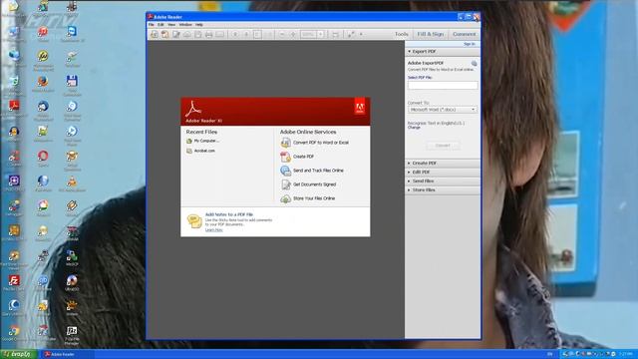Viewport: 638px width, 359px height.
Task: Click the Open file toolbar icon
Action: tap(155, 35)
